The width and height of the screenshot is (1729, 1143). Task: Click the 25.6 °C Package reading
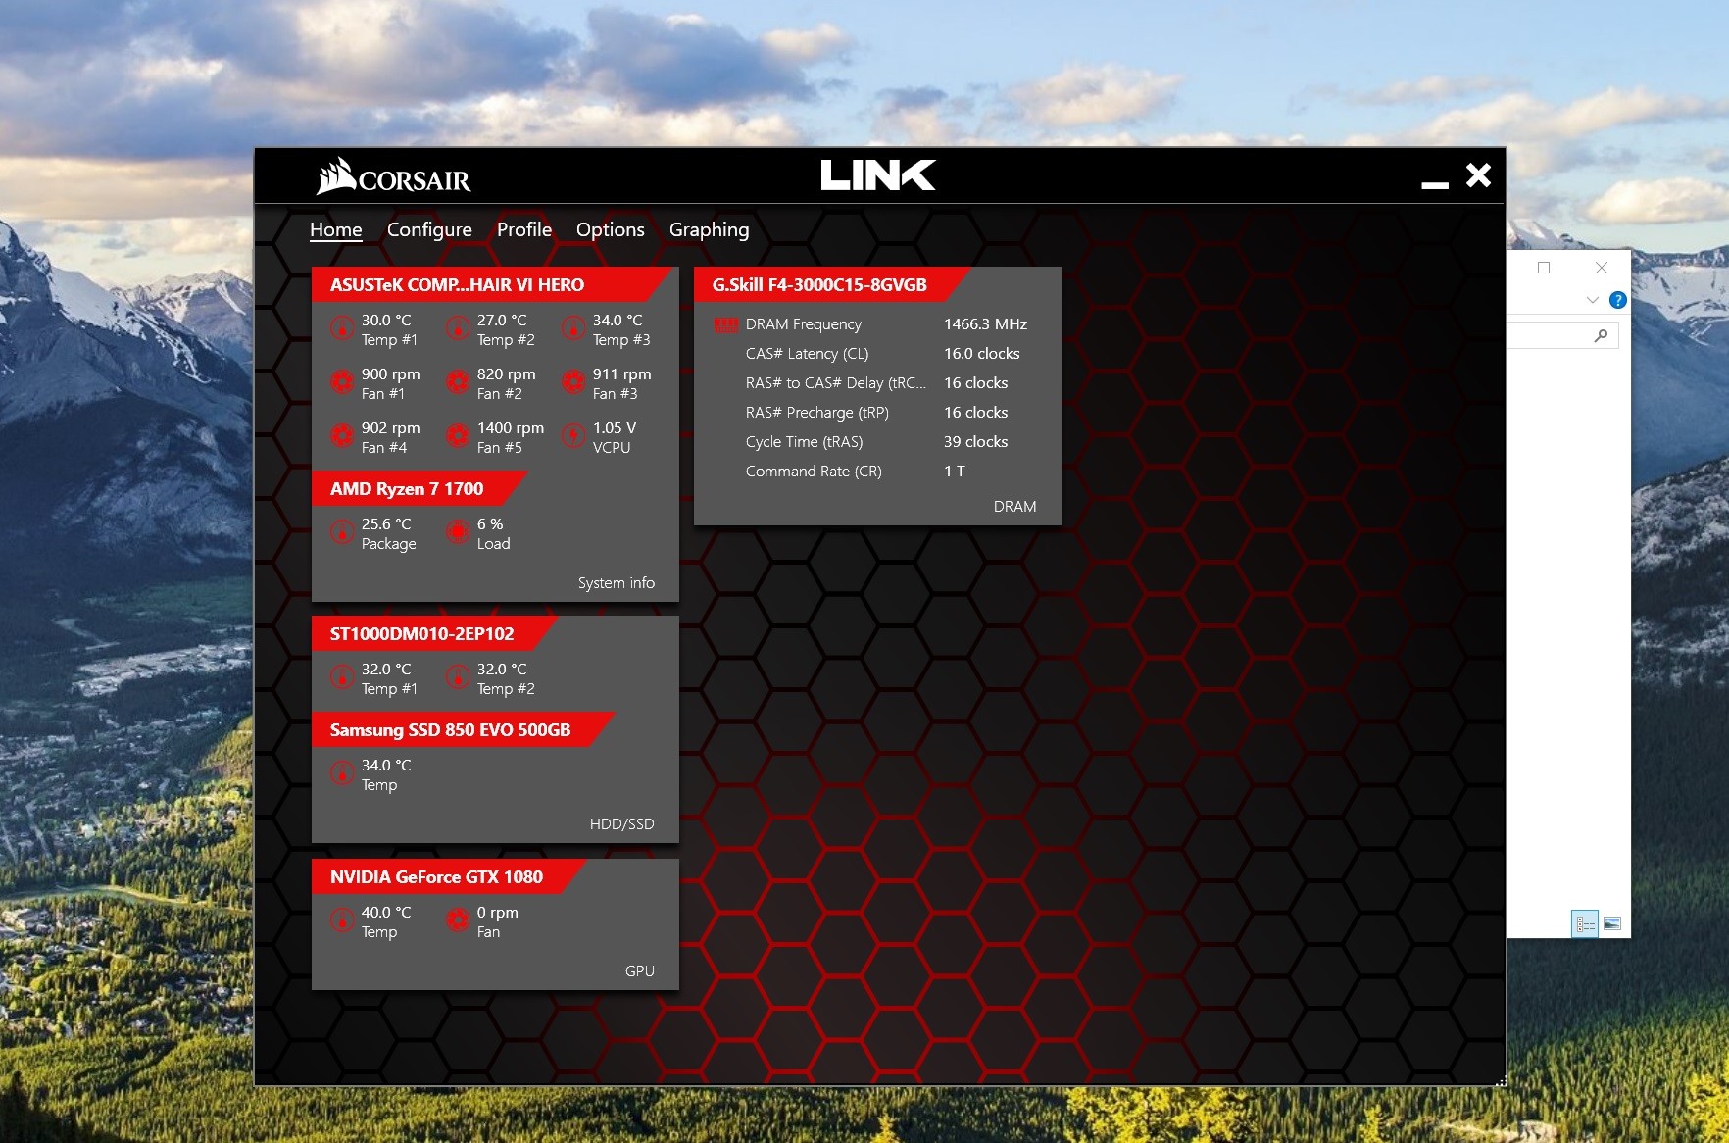[386, 523]
